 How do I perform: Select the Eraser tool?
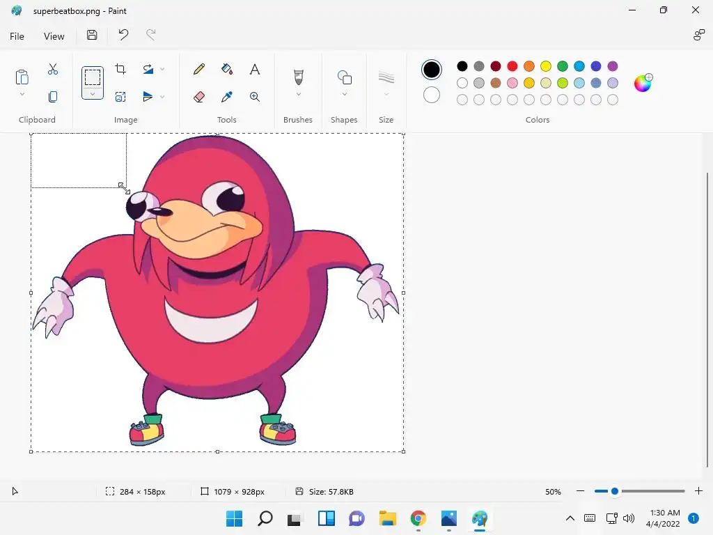point(198,96)
